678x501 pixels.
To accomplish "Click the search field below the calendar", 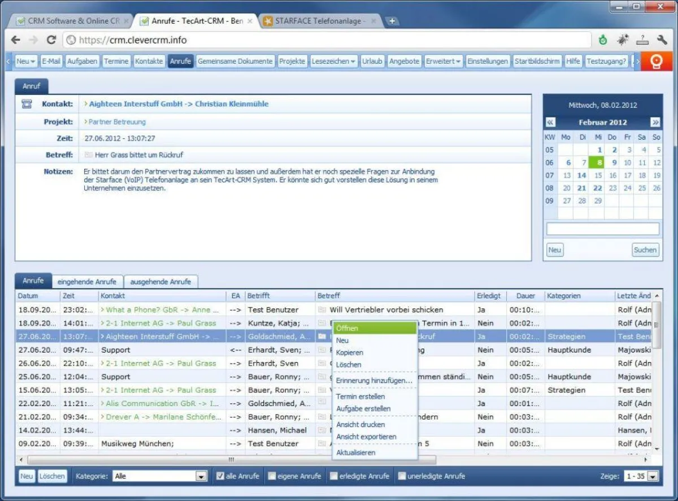I will pos(602,229).
